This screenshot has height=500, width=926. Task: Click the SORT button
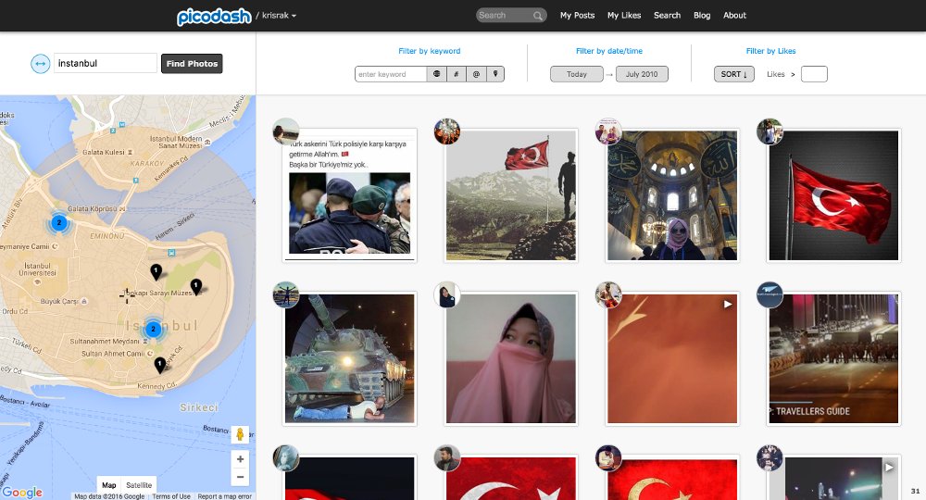[734, 74]
